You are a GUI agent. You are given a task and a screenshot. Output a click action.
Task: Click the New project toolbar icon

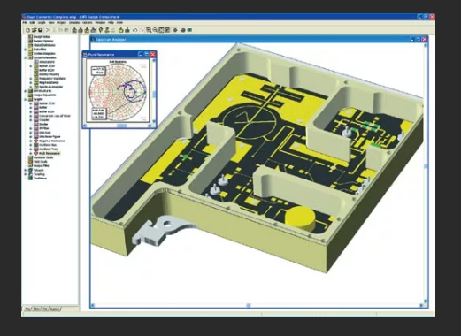pyautogui.click(x=27, y=30)
